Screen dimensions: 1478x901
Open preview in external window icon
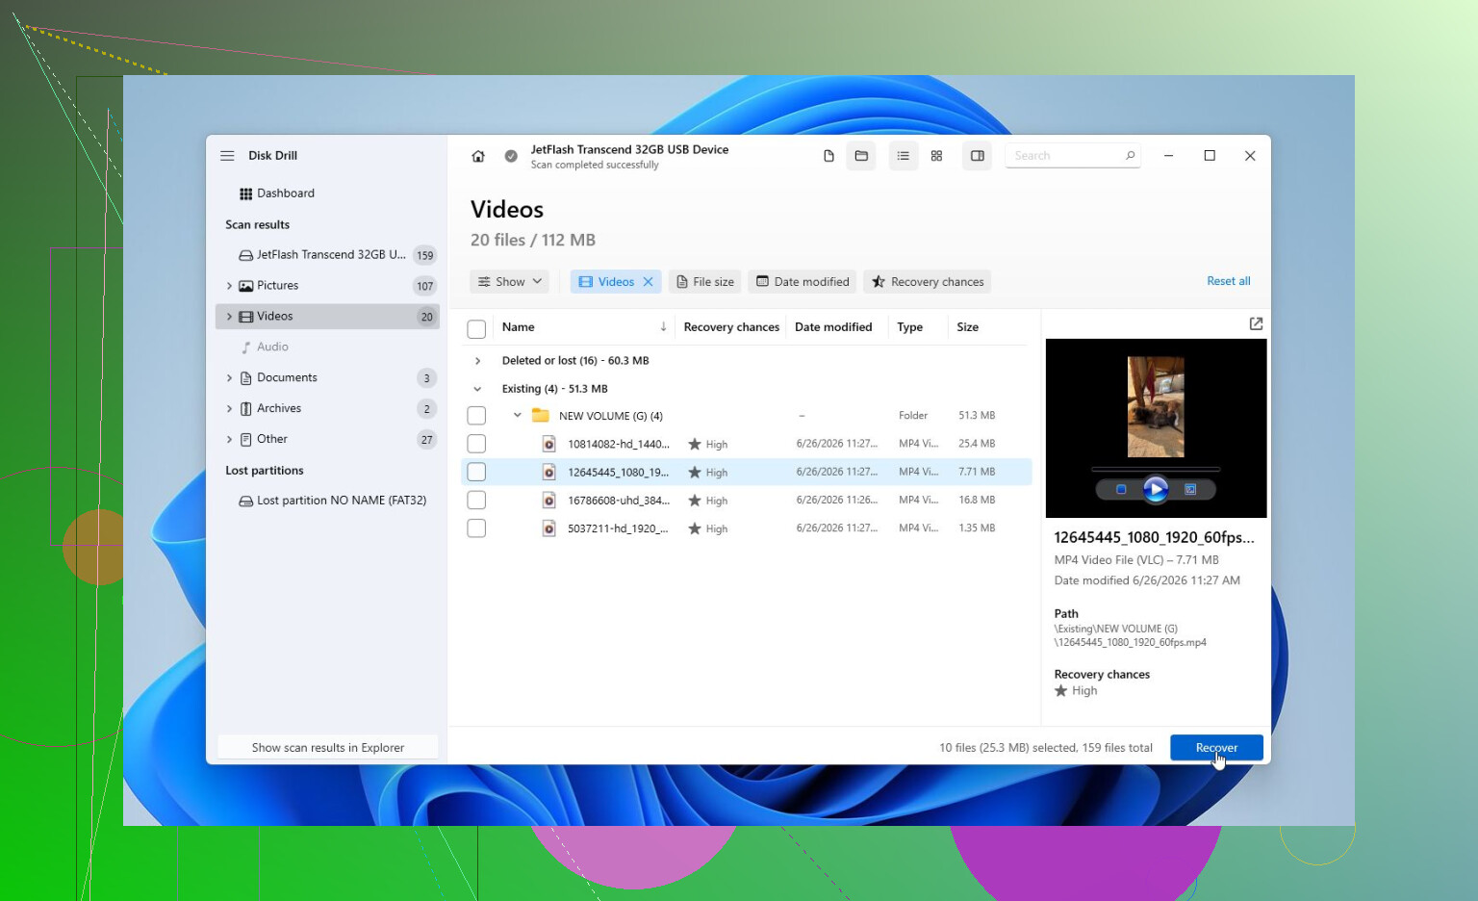pos(1256,324)
